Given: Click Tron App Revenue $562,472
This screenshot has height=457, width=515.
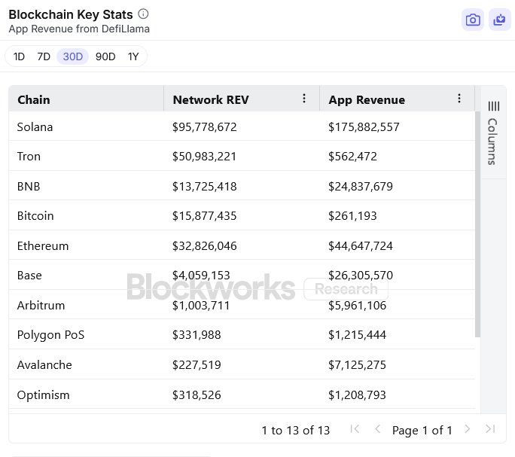Looking at the screenshot, I should tap(352, 157).
